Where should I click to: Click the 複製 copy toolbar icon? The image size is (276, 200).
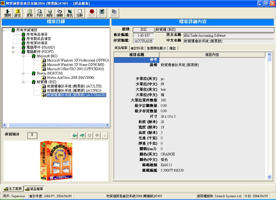[x=114, y=13]
